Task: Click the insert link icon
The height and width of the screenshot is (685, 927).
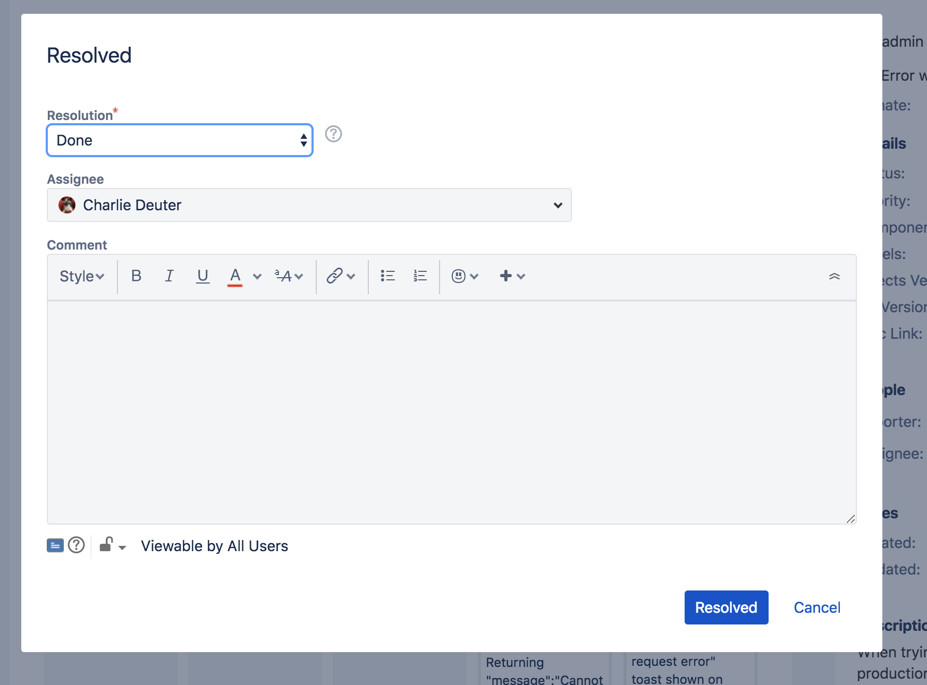Action: point(334,276)
